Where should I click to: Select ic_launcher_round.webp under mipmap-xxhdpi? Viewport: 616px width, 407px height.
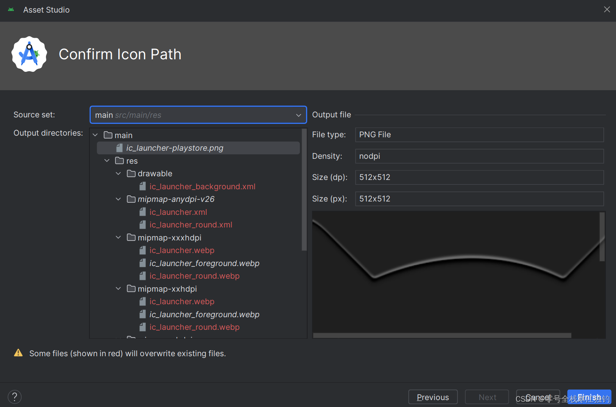194,327
